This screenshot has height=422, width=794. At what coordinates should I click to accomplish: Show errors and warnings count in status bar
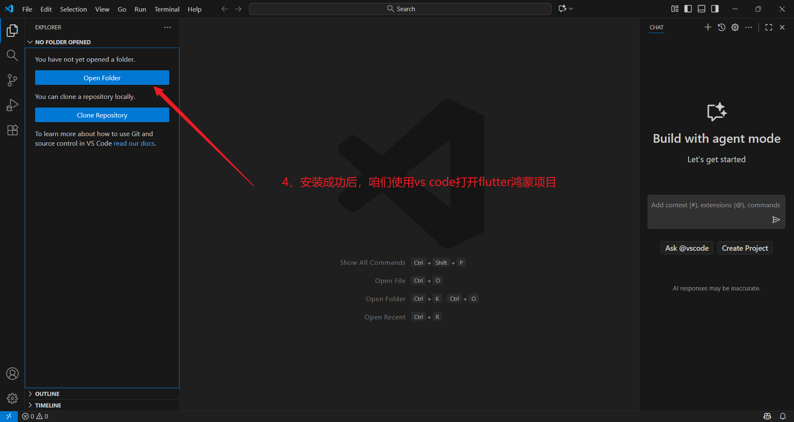click(35, 416)
